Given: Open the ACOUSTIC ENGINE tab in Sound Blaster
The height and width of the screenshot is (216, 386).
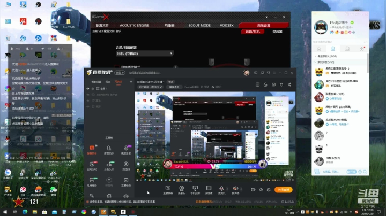Looking at the screenshot, I should pyautogui.click(x=134, y=25).
